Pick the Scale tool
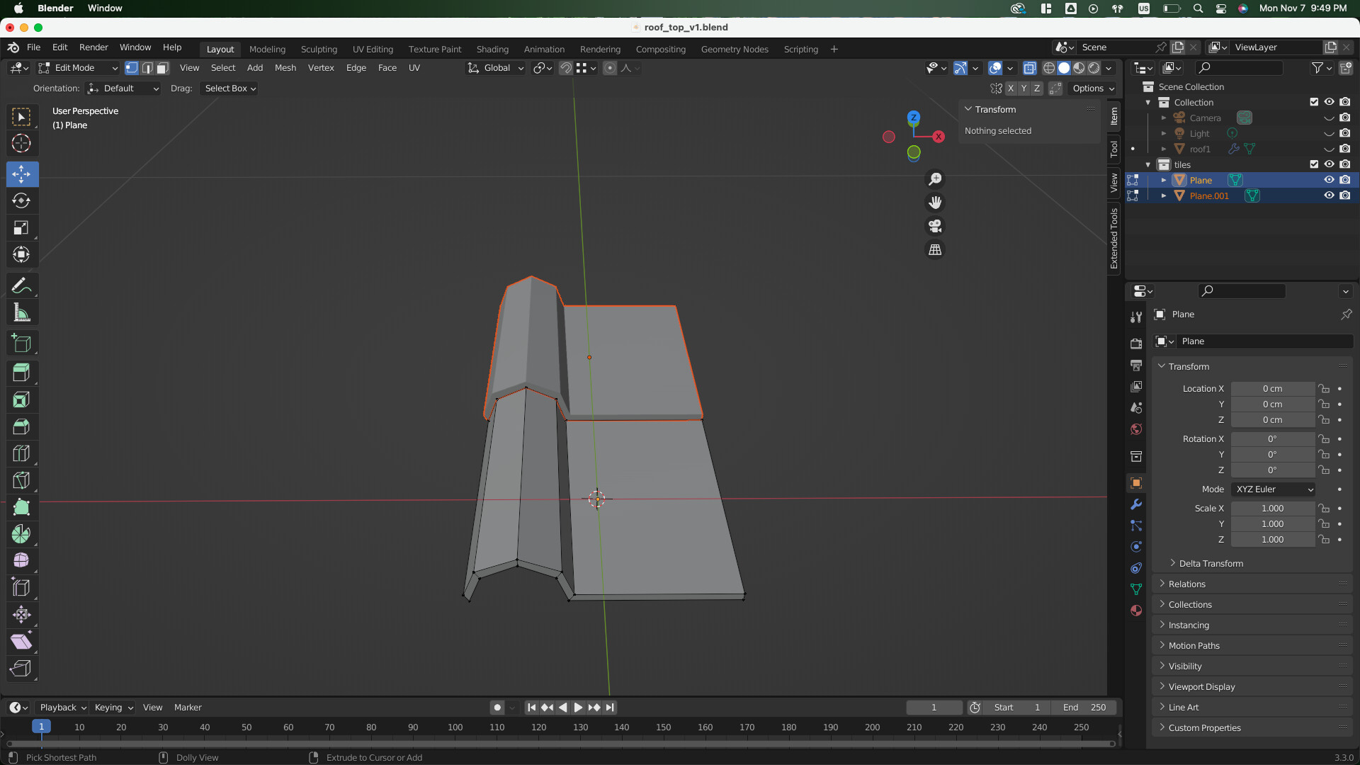The width and height of the screenshot is (1360, 765). tap(21, 227)
